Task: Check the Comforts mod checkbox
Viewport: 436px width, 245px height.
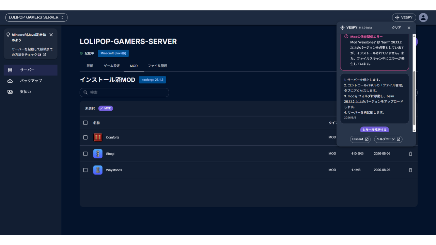Action: tap(85, 137)
